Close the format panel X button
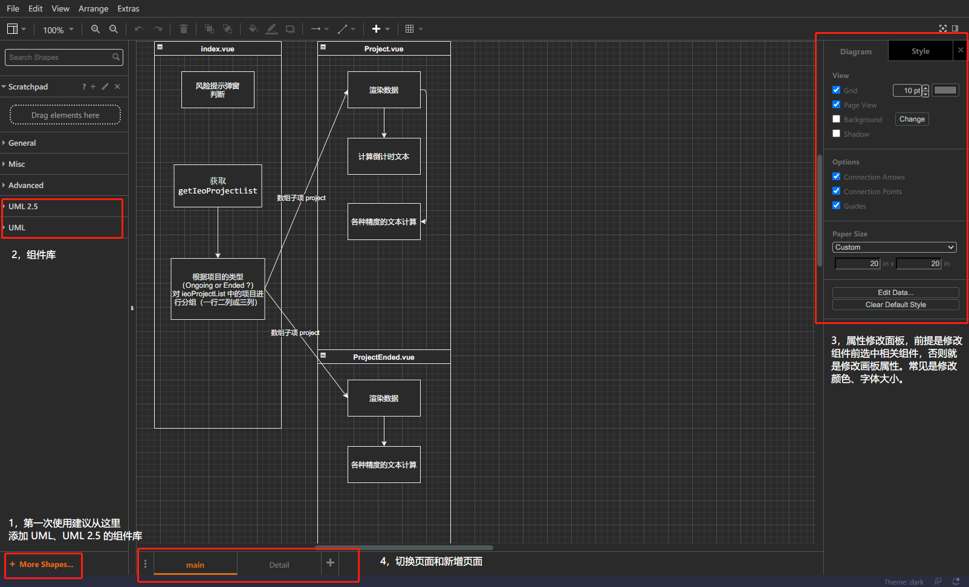 click(x=961, y=50)
